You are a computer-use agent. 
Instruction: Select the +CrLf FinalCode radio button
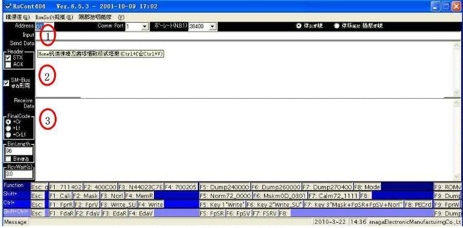(x=8, y=135)
